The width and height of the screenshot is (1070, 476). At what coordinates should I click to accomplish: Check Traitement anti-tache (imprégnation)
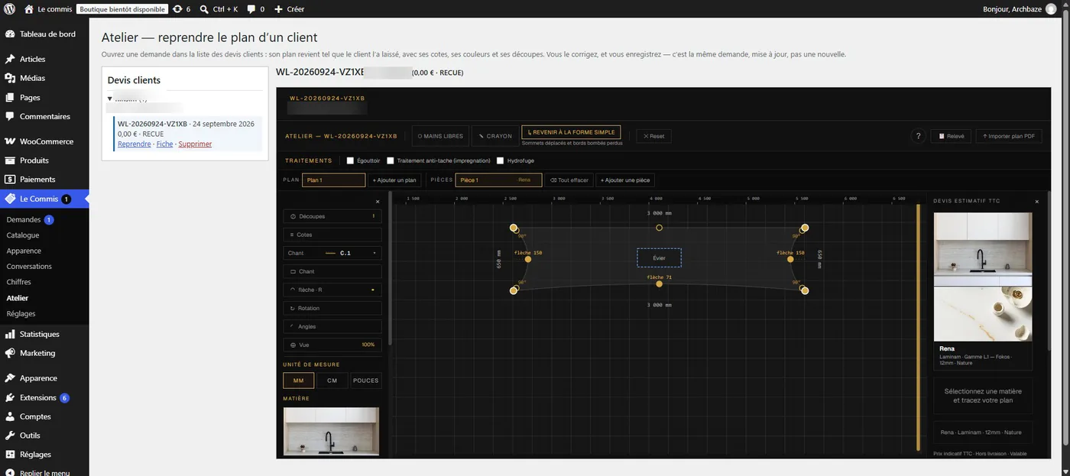point(391,160)
